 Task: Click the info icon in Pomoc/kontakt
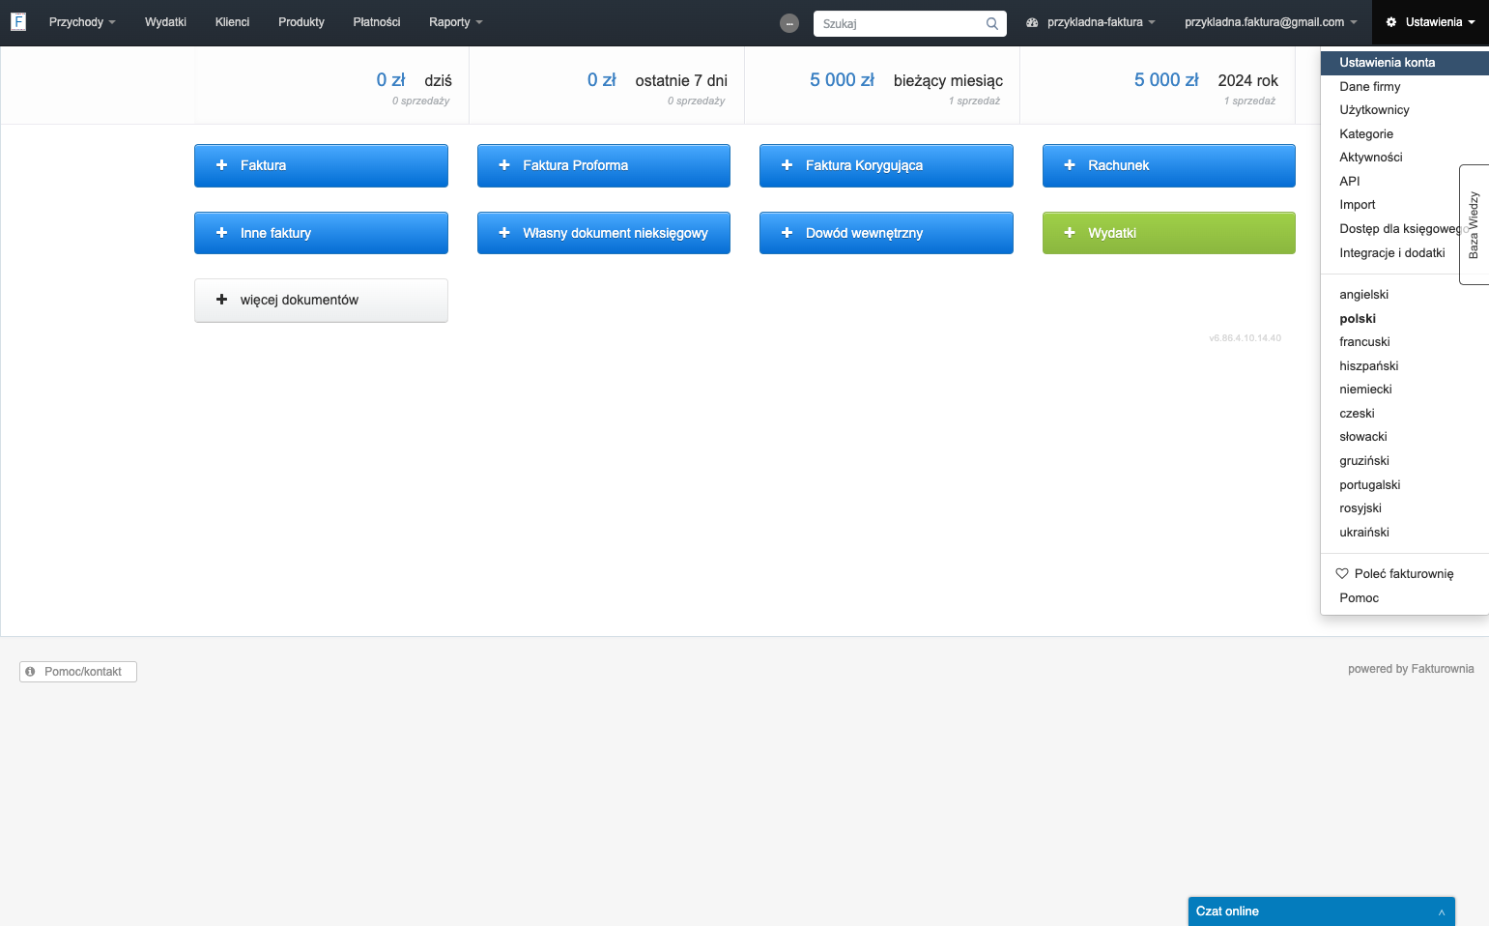30,671
